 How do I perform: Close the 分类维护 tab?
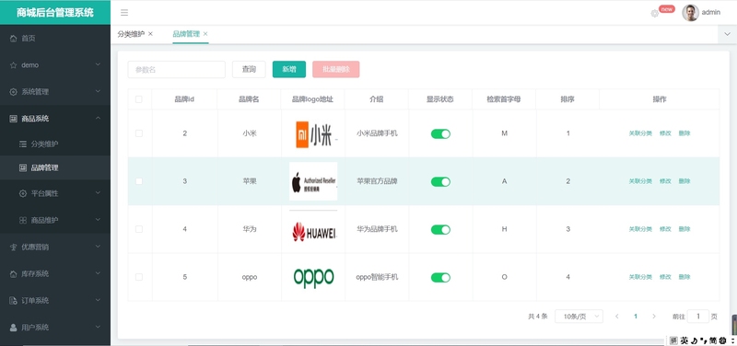click(x=150, y=34)
